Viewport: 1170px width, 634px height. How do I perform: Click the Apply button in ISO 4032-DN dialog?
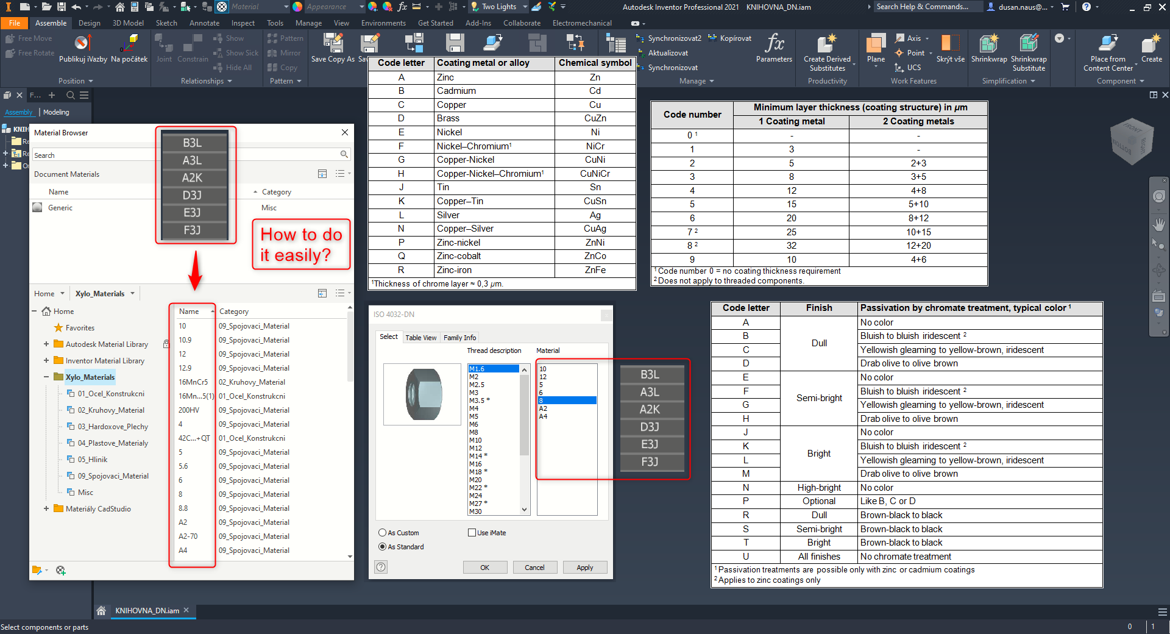pos(584,567)
